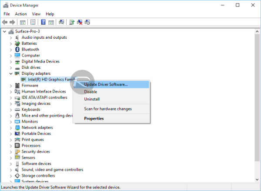
Task: Click the Storage controllers icon
Action: click(17, 175)
